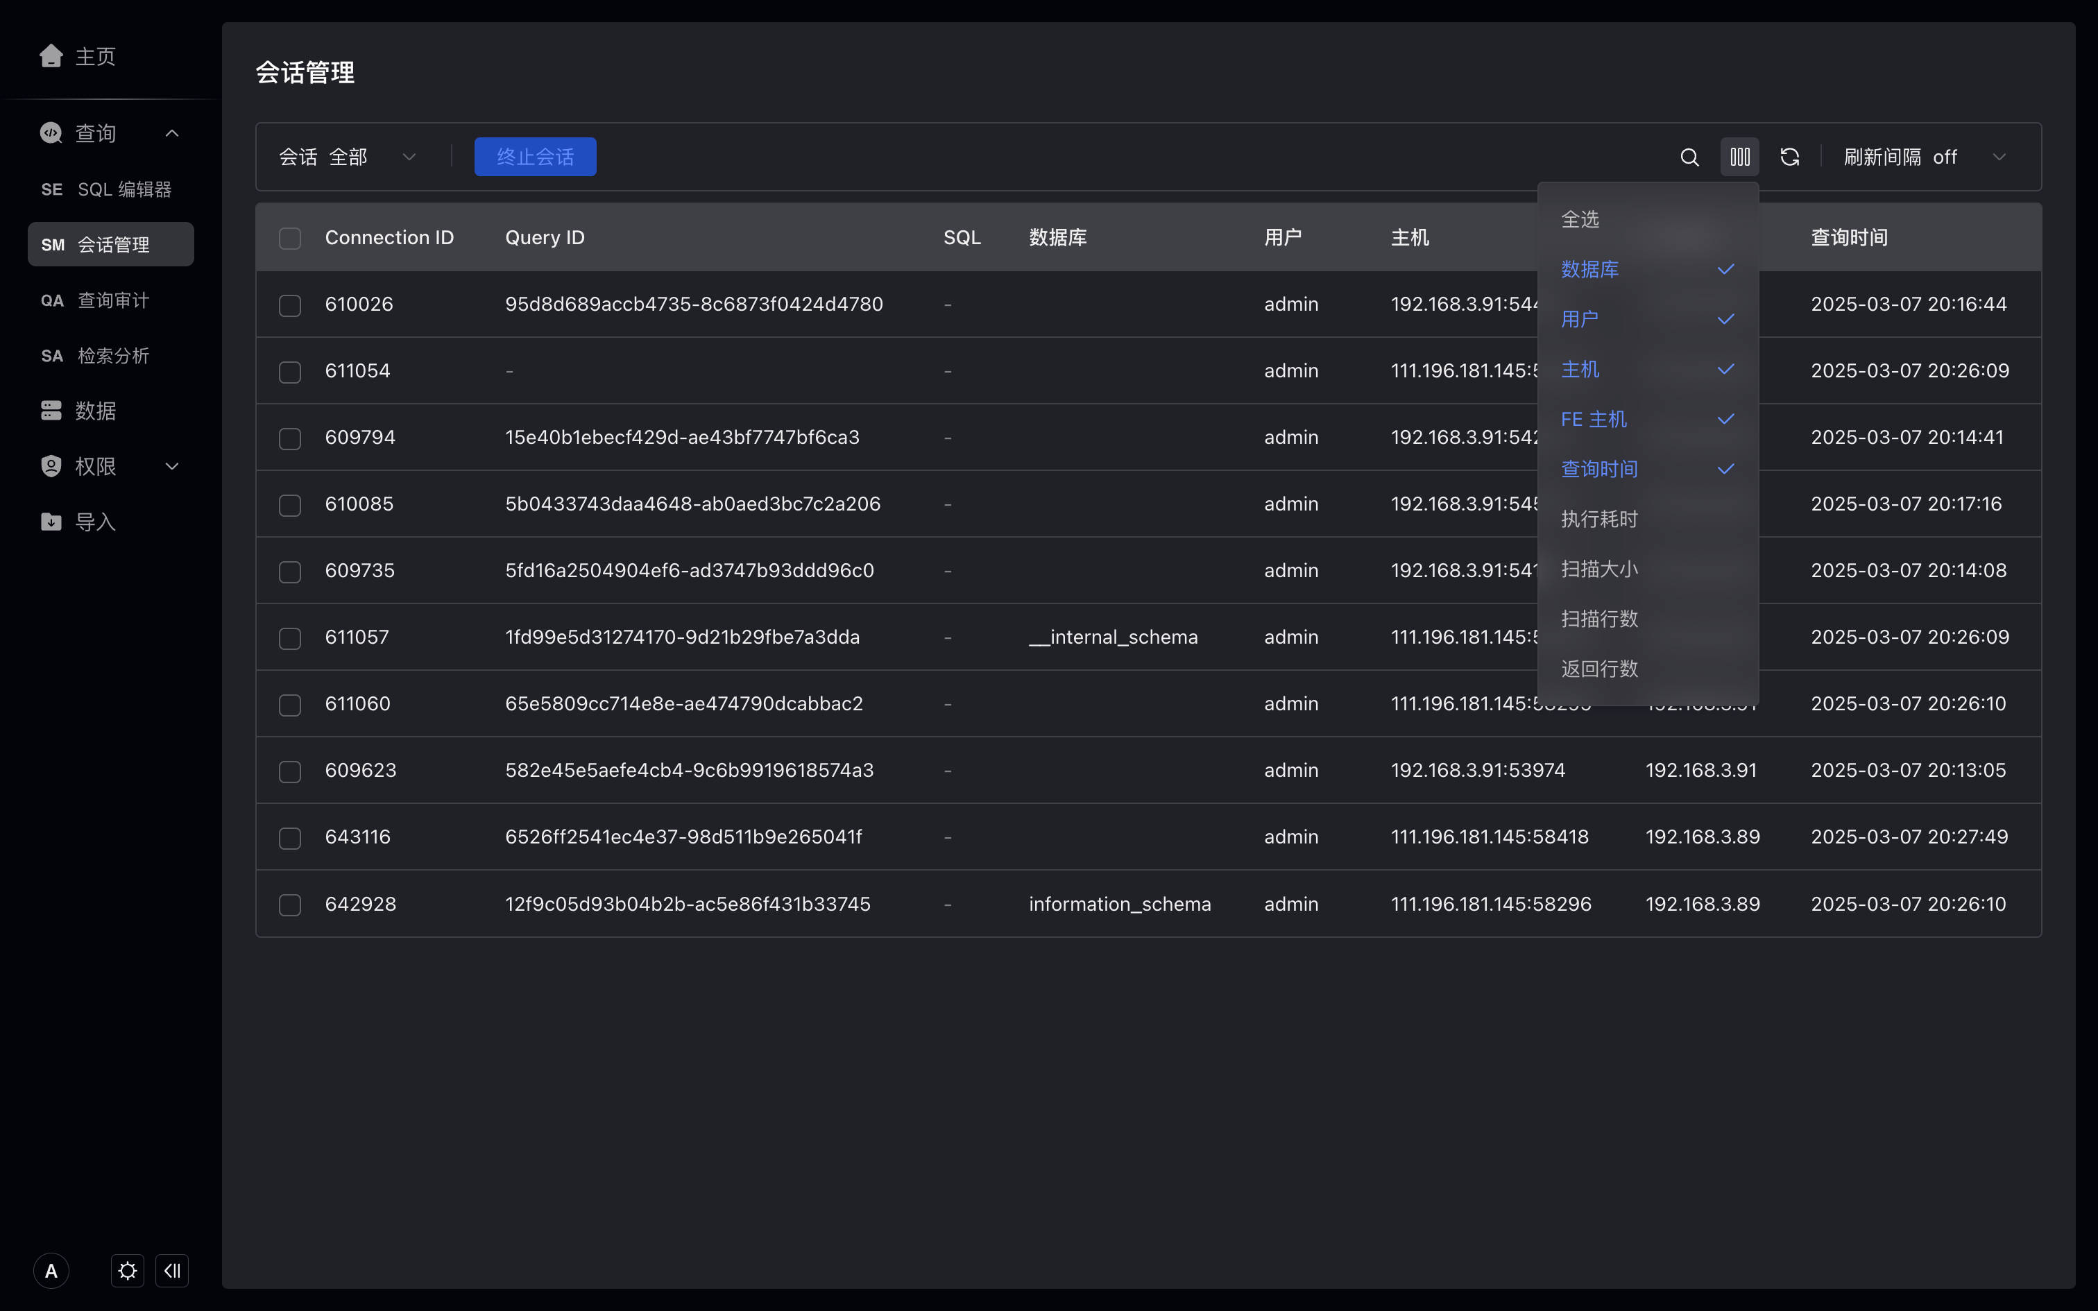Image resolution: width=2098 pixels, height=1311 pixels.
Task: Expand the 权限 sidebar section
Action: (x=171, y=465)
